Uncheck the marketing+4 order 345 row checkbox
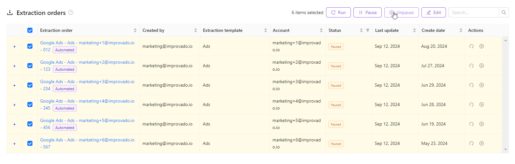 coord(30,104)
